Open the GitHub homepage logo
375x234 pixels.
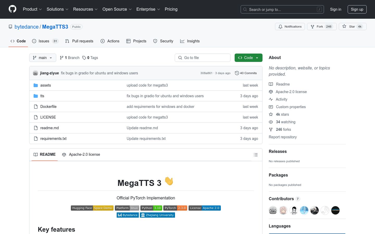point(12,9)
